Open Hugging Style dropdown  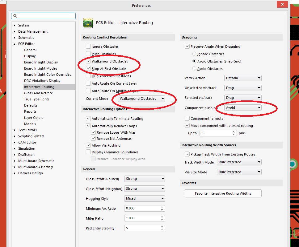coord(145,199)
